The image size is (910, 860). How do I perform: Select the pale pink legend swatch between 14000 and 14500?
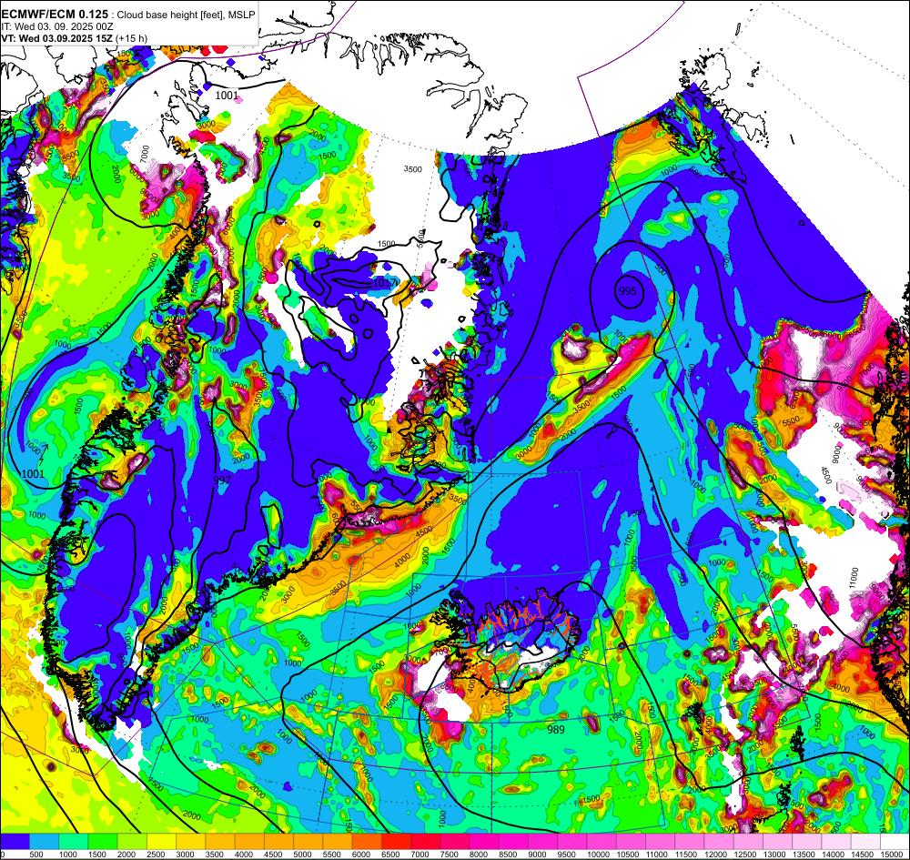(836, 841)
